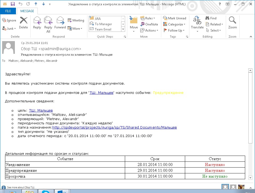Open the 'ТШ: Мальцев' link after цель
Screen dimensions: 255x193
pos(41,110)
